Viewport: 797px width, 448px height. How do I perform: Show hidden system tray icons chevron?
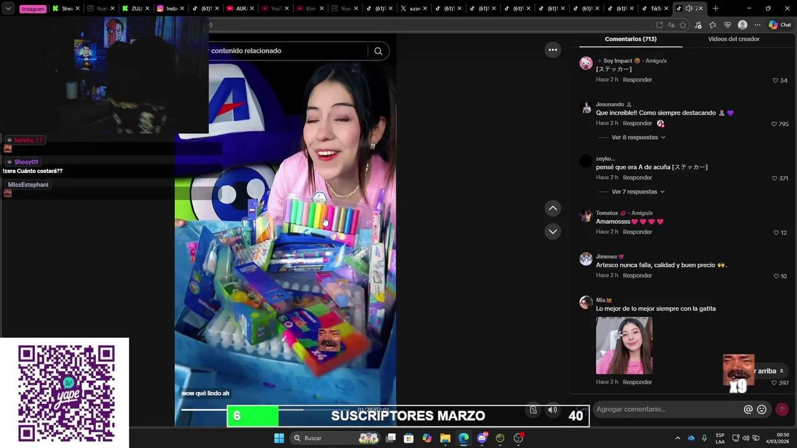[x=677, y=438]
